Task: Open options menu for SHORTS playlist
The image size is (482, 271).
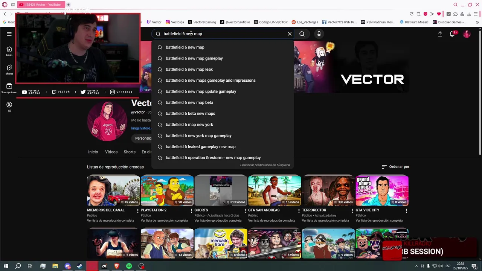Action: 245,211
